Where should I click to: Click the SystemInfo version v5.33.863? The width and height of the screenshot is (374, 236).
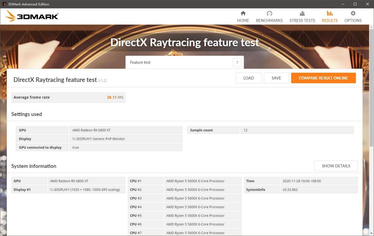290,190
